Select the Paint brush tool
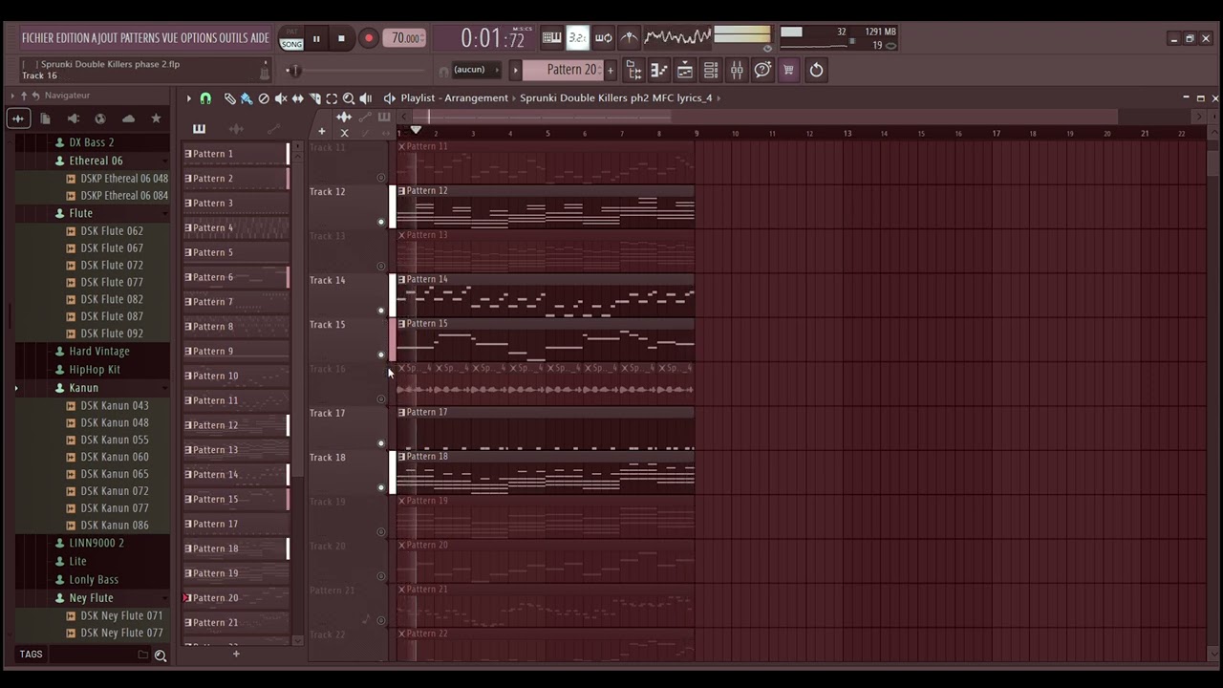This screenshot has height=688, width=1223. pos(247,98)
